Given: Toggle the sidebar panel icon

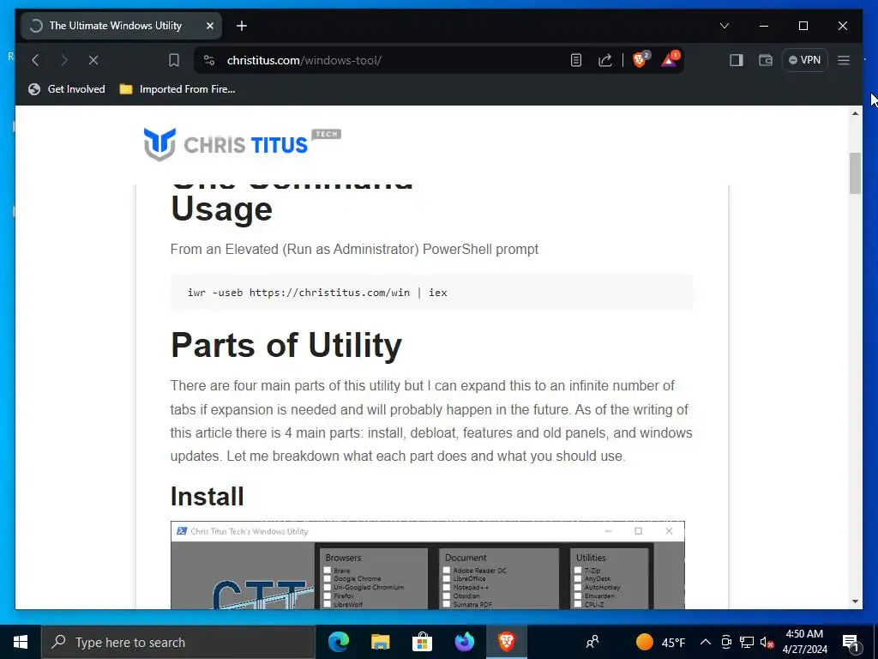Looking at the screenshot, I should (x=736, y=60).
